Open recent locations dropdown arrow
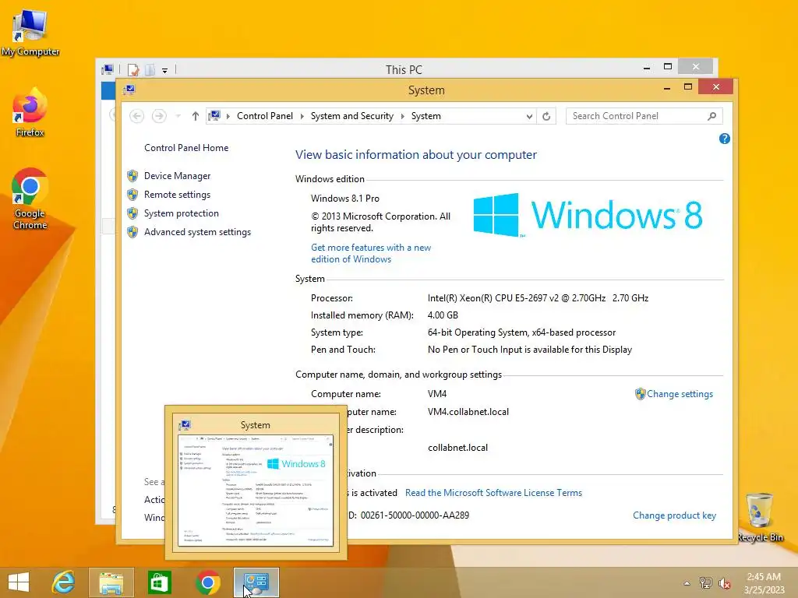 point(178,116)
